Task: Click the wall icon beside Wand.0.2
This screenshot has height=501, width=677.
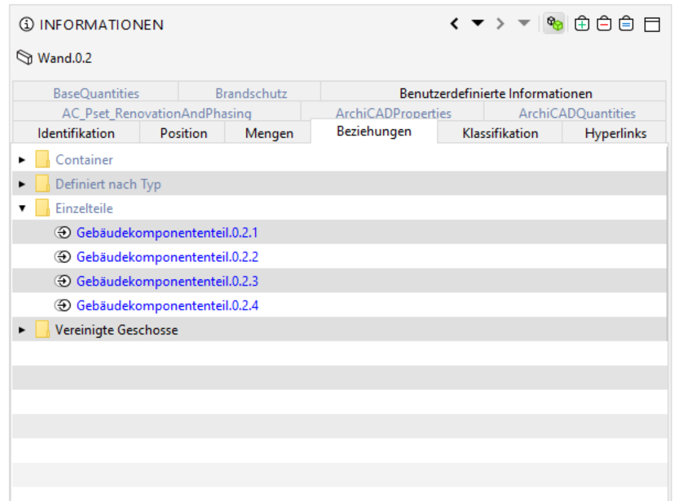Action: pyautogui.click(x=25, y=57)
